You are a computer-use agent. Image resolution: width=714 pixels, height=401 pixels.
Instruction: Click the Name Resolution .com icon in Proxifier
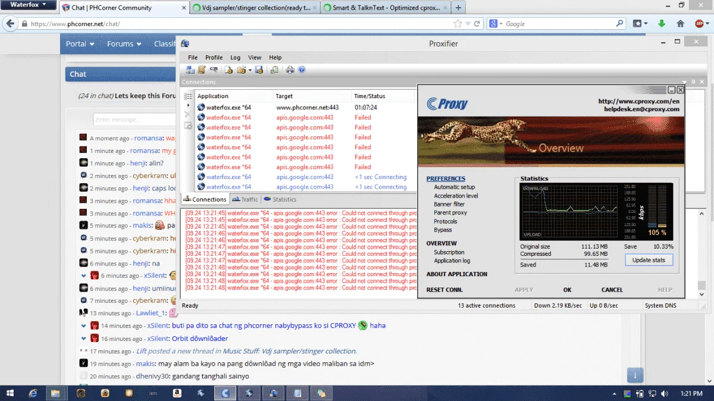(213, 69)
